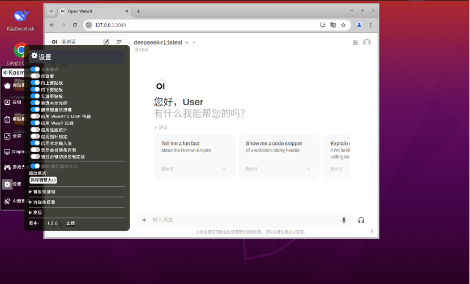Click the plus attachment icon in message box
Screen dimensions: 470x284
[x=144, y=220]
